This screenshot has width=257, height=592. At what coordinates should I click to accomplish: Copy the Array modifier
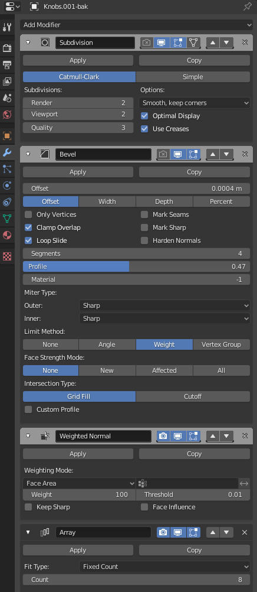click(195, 551)
